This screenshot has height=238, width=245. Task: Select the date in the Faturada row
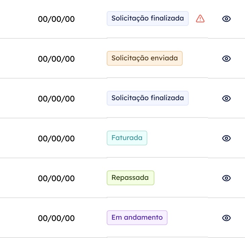point(56,138)
